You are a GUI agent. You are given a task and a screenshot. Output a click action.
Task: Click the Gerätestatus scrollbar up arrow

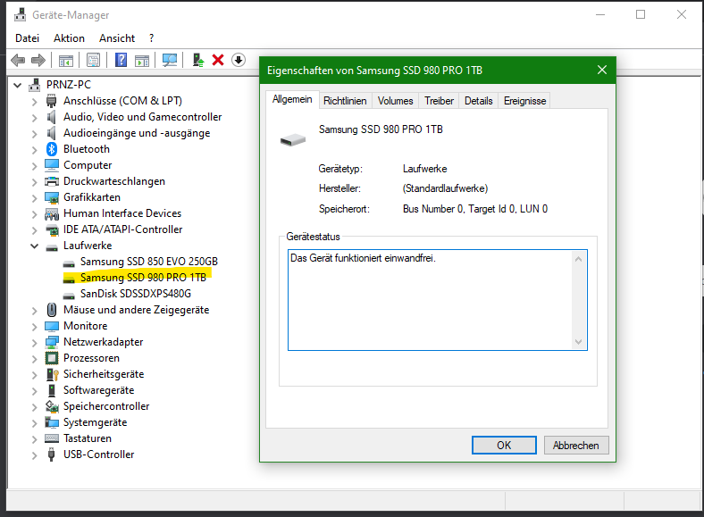click(578, 259)
